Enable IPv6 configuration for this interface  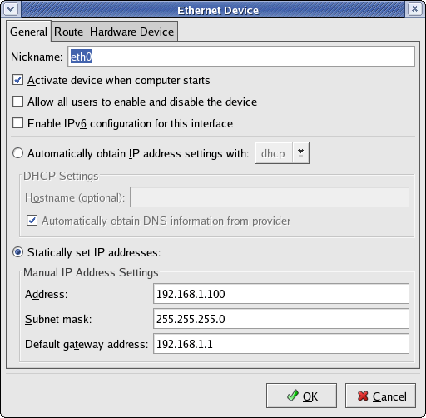(x=17, y=123)
